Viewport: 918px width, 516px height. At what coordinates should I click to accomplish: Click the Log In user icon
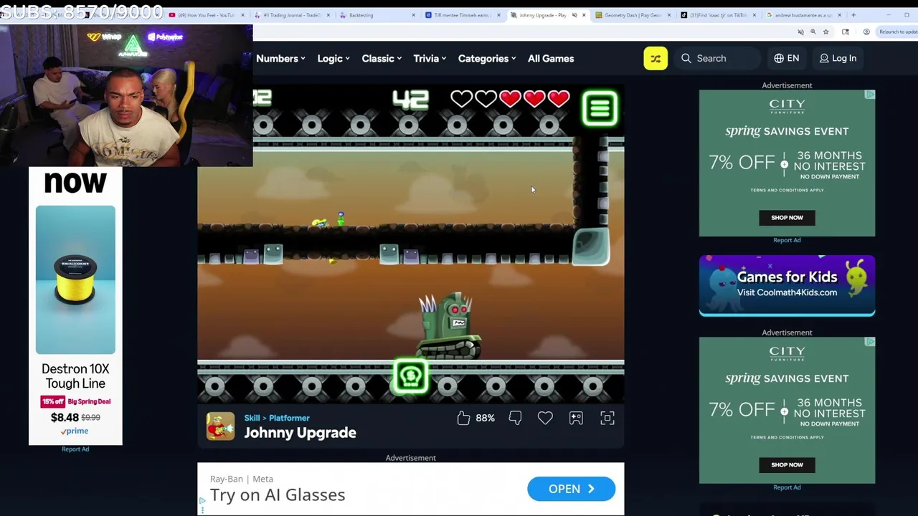(x=824, y=58)
